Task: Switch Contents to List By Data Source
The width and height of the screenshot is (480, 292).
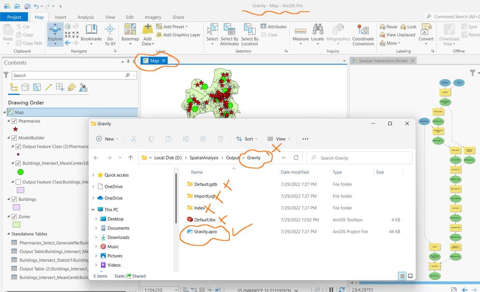Action: pyautogui.click(x=25, y=87)
